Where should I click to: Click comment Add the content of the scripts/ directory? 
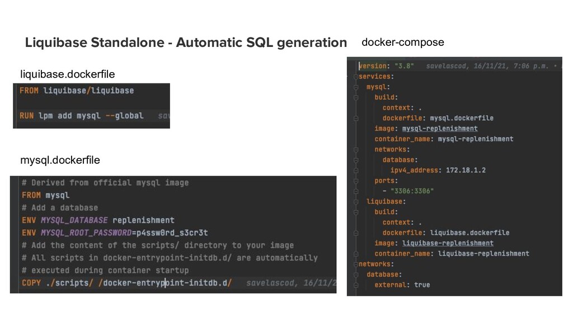pos(158,245)
